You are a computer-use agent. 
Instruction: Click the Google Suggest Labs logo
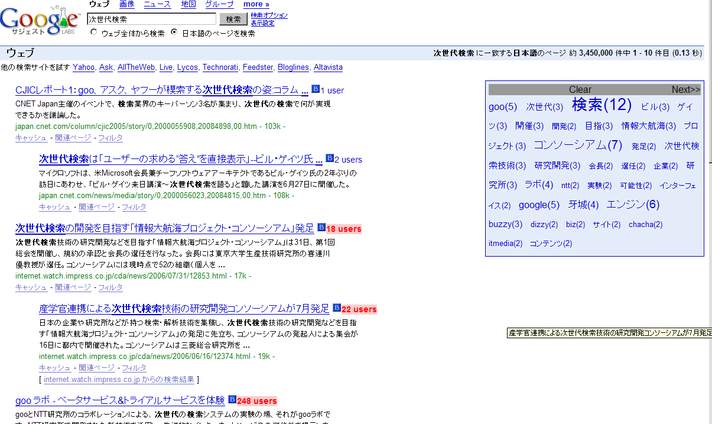point(40,21)
